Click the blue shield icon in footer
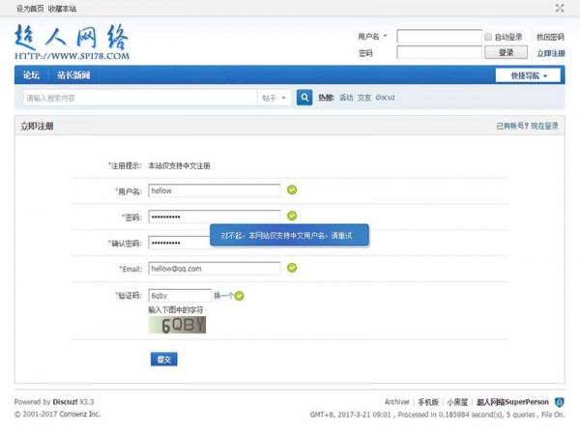The width and height of the screenshot is (580, 435). click(560, 401)
